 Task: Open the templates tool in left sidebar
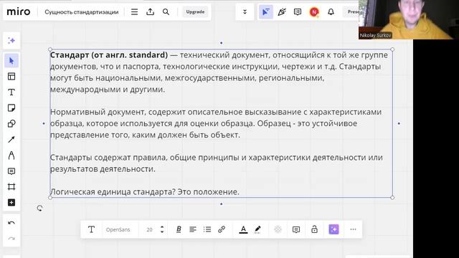click(11, 77)
